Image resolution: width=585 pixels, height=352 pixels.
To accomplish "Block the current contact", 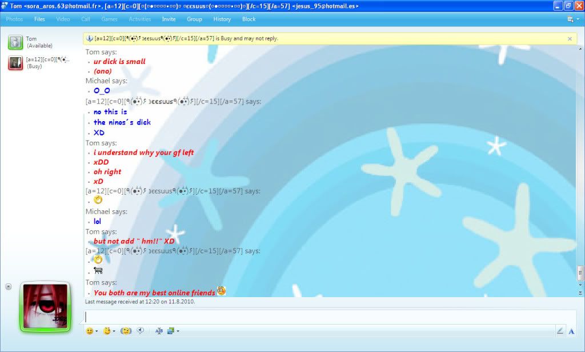I will (x=249, y=19).
